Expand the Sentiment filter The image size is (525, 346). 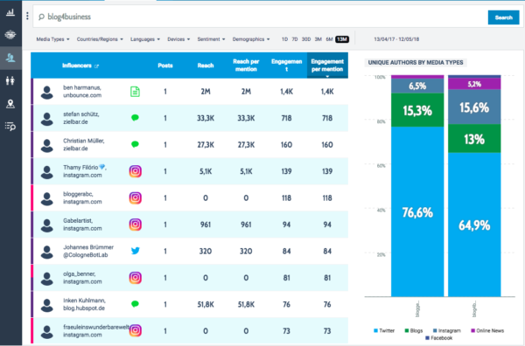(x=211, y=39)
